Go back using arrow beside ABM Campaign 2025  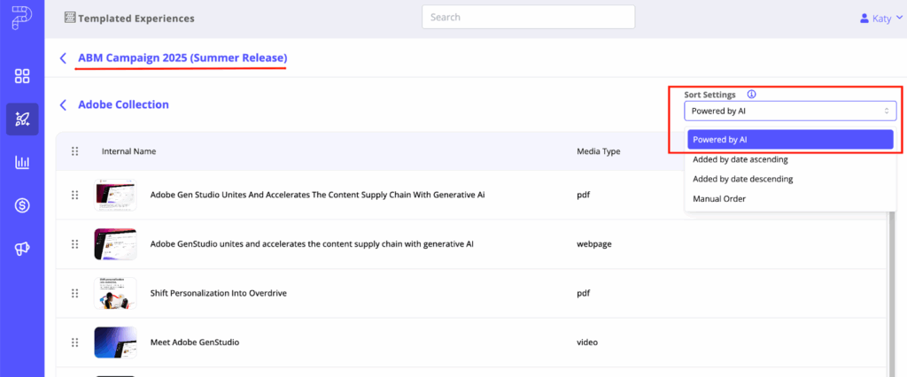63,58
